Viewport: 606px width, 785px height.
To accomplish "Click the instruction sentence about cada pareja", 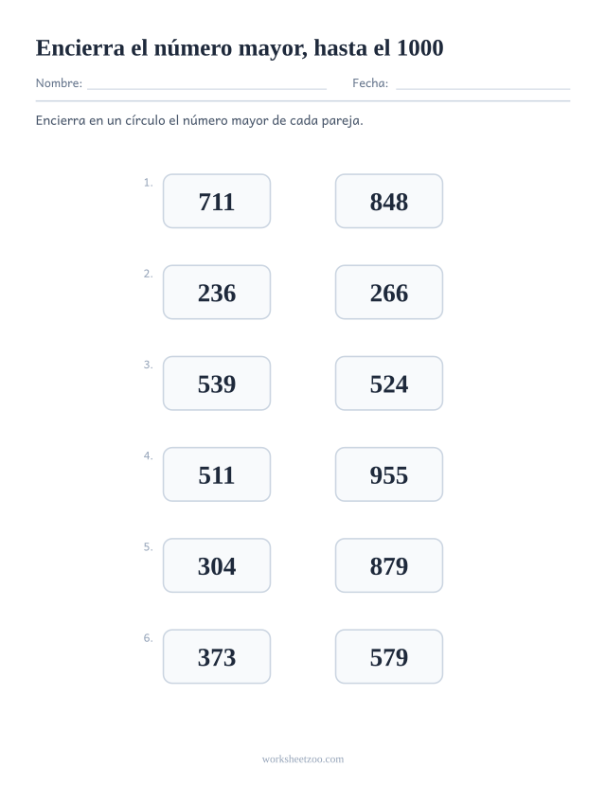I will [199, 120].
